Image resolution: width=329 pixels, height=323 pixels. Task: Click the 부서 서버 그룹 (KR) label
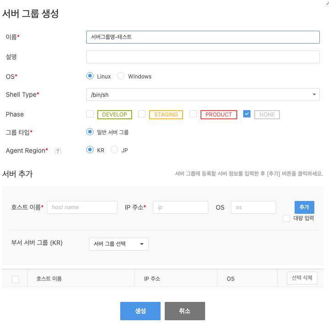(37, 243)
